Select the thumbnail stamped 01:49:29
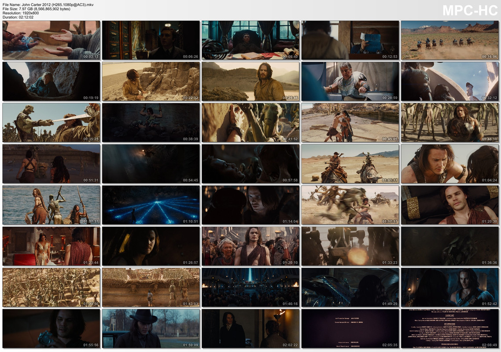Screen dimensions: 501x352 pos(350,287)
